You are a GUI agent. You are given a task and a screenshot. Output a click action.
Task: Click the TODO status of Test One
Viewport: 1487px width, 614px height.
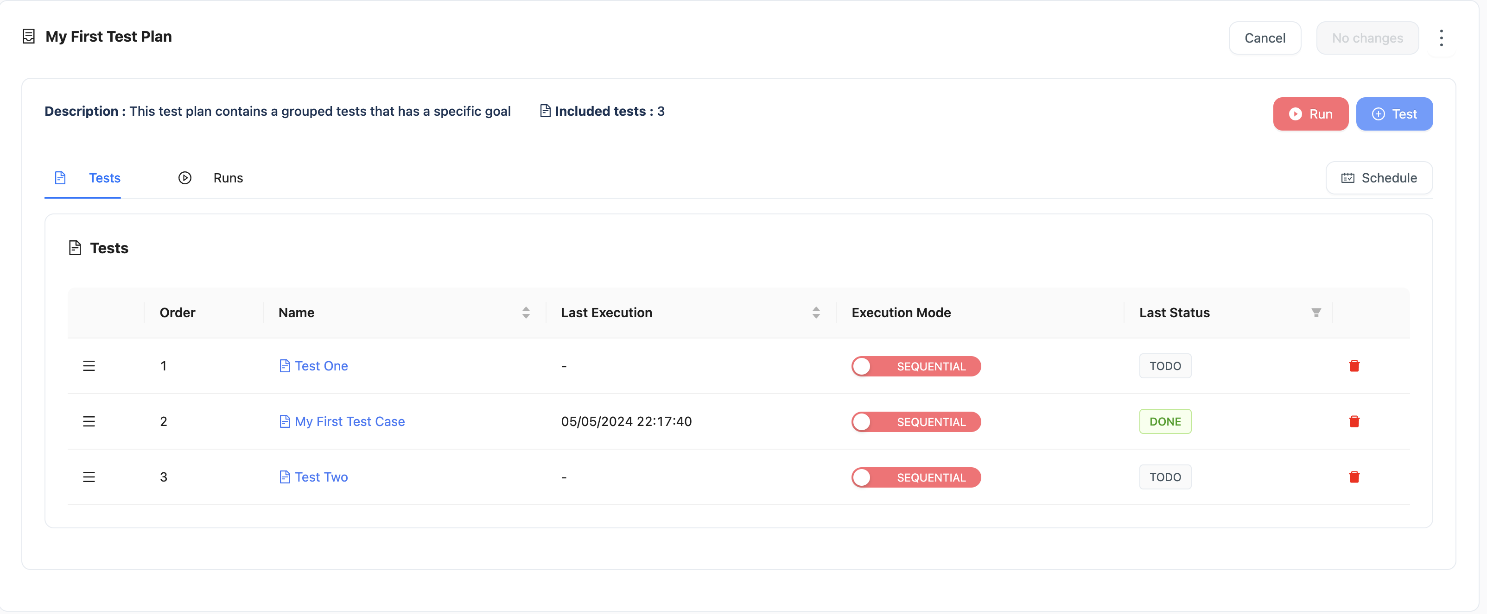tap(1165, 366)
